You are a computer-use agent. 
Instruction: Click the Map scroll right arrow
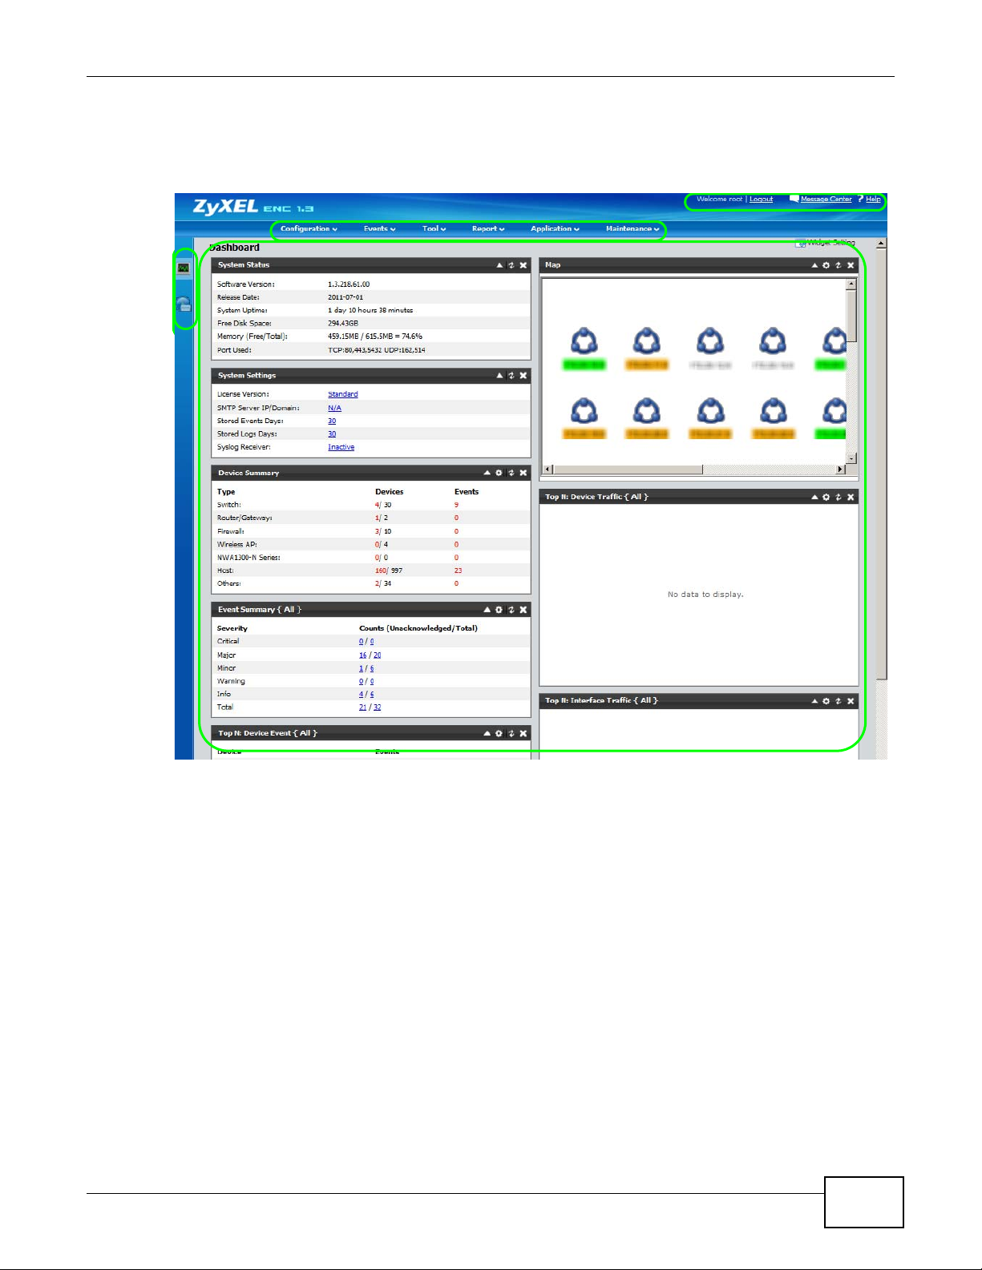coord(840,470)
